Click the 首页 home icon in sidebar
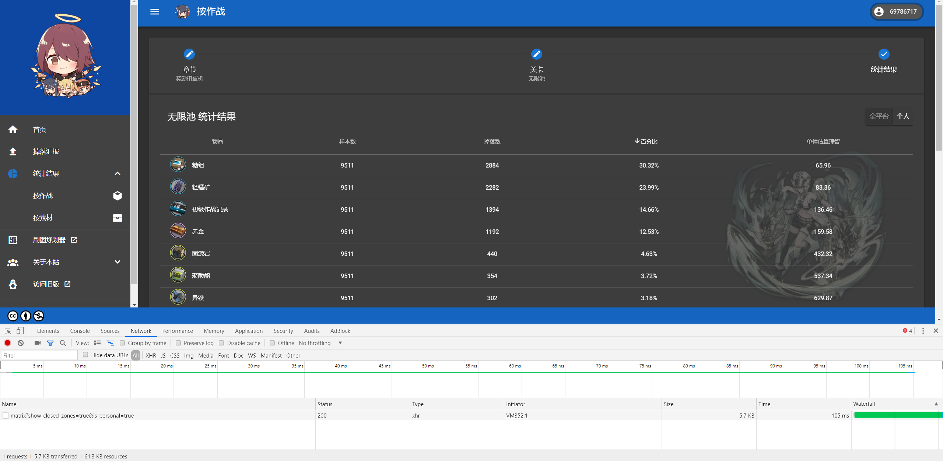Image resolution: width=943 pixels, height=461 pixels. point(13,129)
